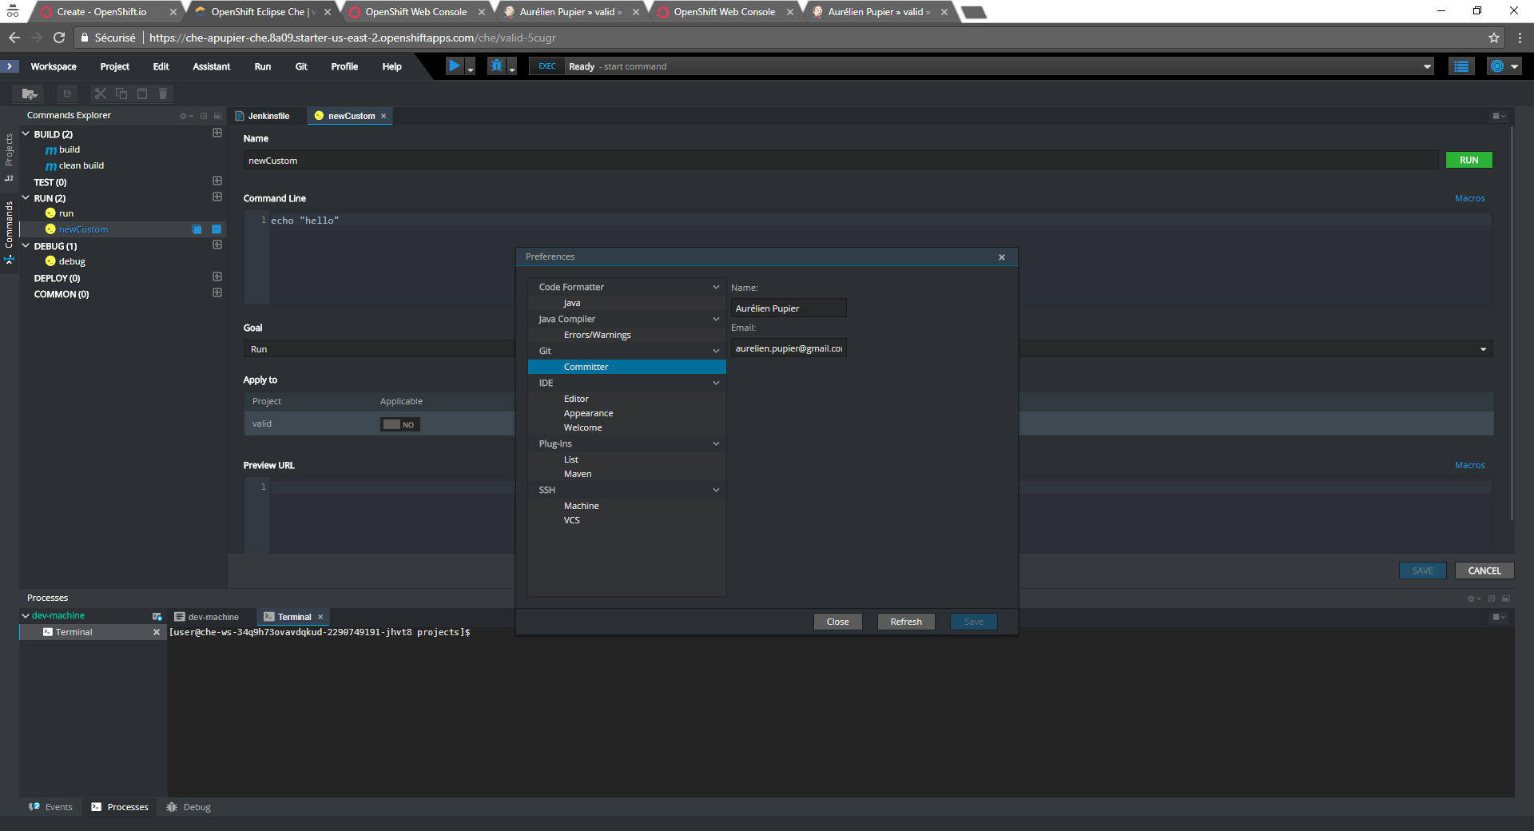The height and width of the screenshot is (831, 1534).
Task: Switch to the Events bottom tab
Action: (51, 807)
